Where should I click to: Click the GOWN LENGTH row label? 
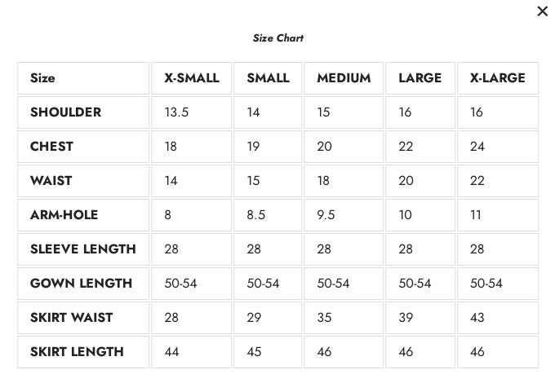[81, 284]
